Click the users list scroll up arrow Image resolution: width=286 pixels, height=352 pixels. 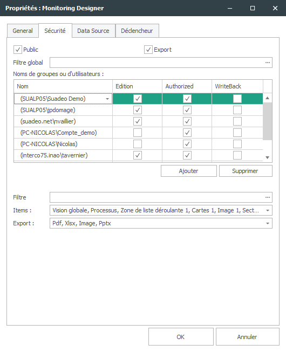(x=267, y=98)
